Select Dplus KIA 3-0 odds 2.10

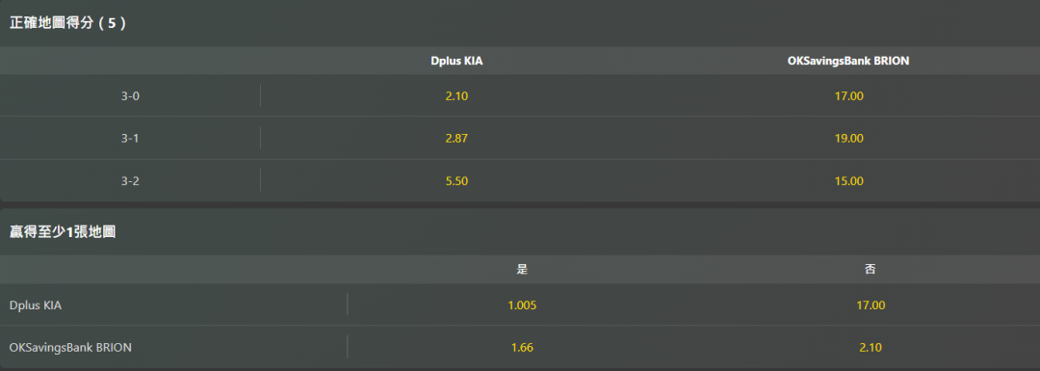pos(457,95)
